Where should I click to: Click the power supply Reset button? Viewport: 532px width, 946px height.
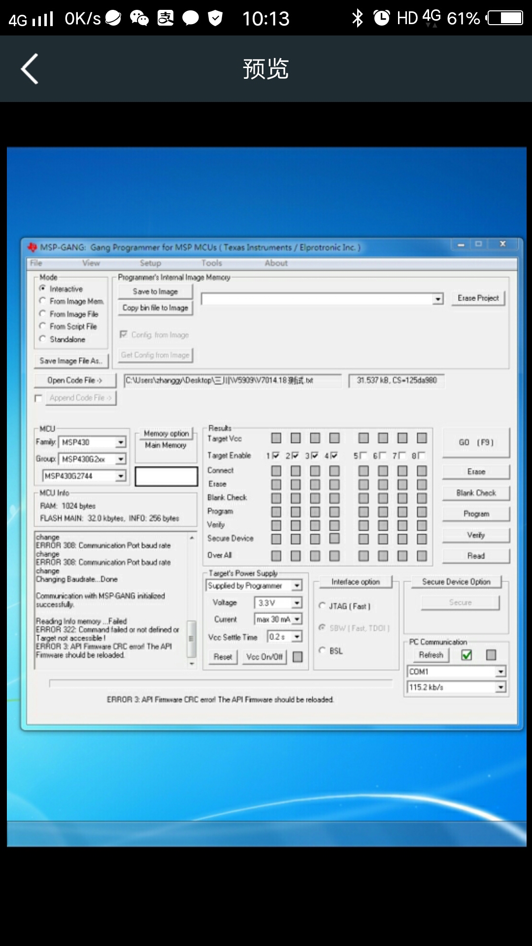pyautogui.click(x=223, y=657)
